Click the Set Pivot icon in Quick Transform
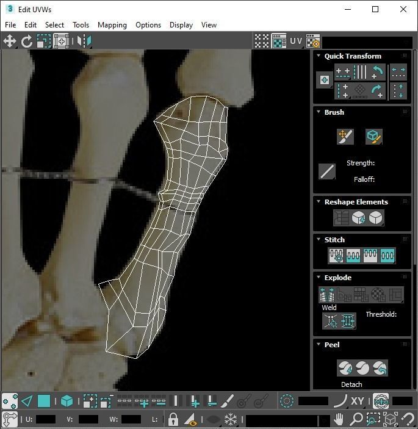Image resolution: width=418 pixels, height=429 pixels. tap(325, 80)
